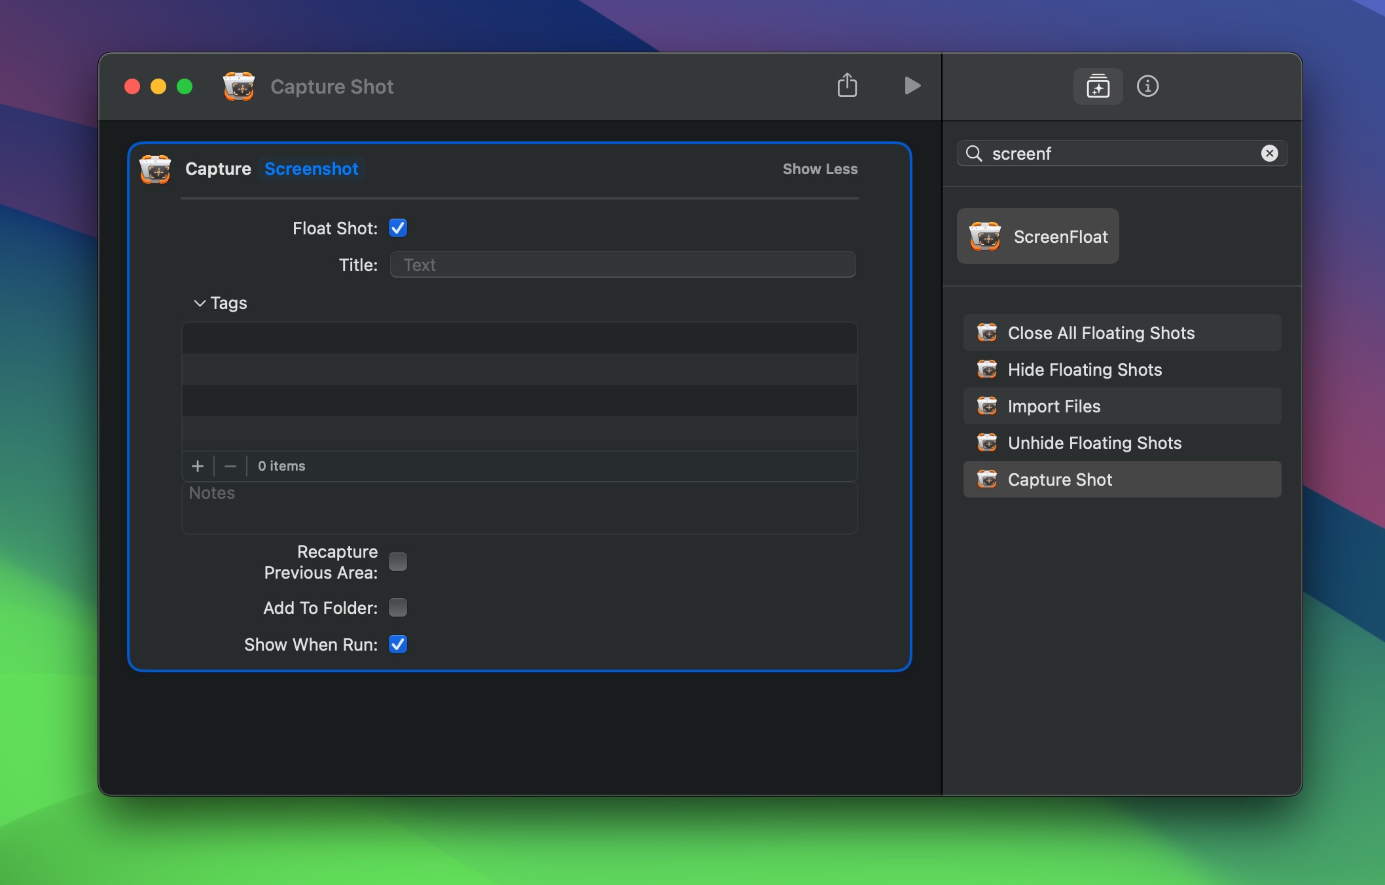Enable the Add To Folder checkbox
Screen dimensions: 1385x885
pos(397,607)
